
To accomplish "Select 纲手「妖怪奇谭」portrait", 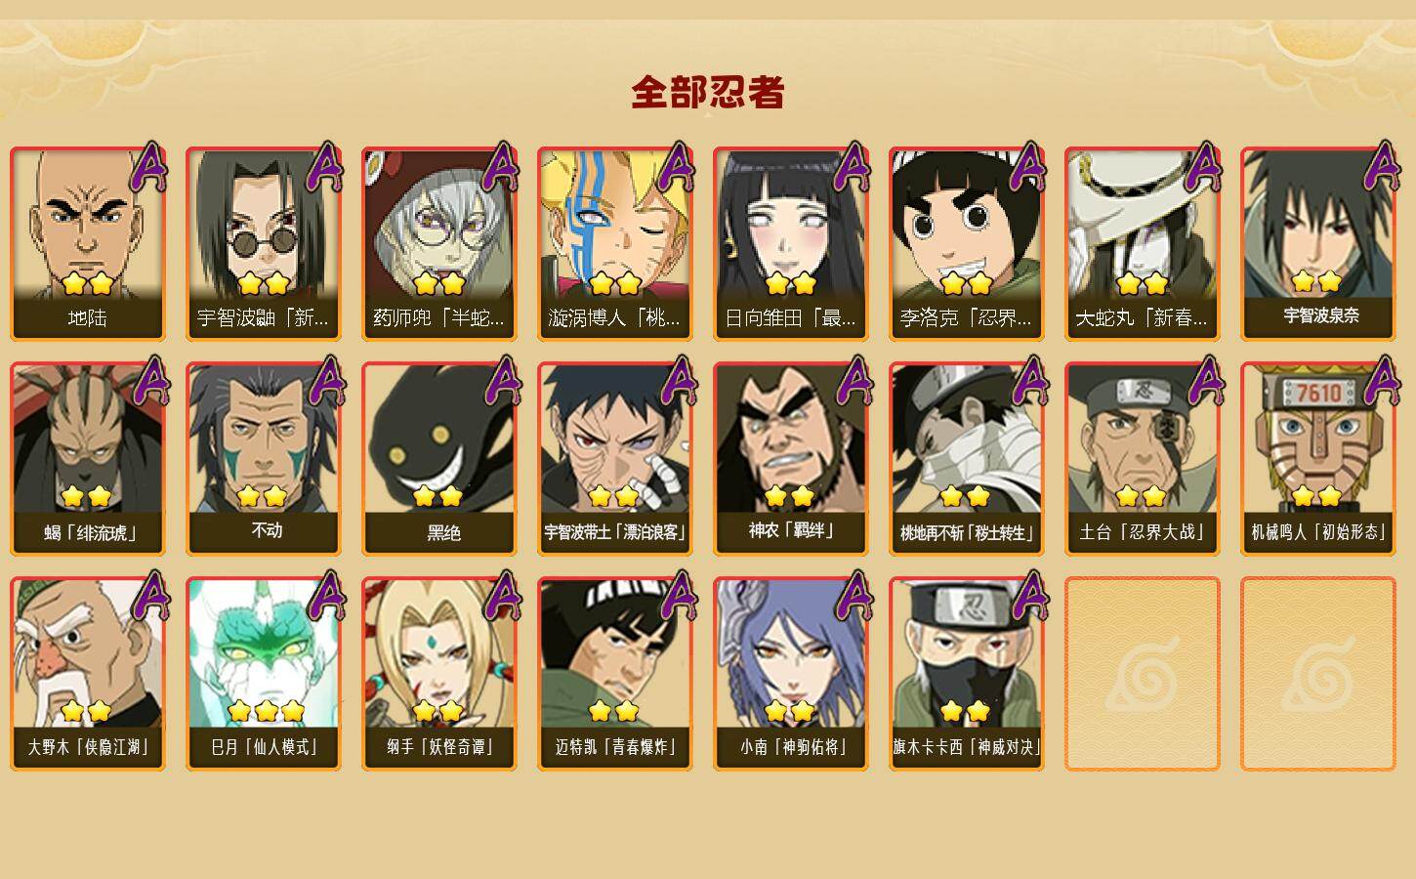I will tap(439, 673).
